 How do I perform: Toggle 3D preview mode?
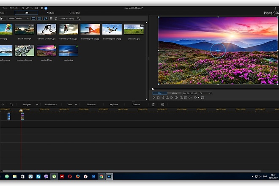pos(195,98)
